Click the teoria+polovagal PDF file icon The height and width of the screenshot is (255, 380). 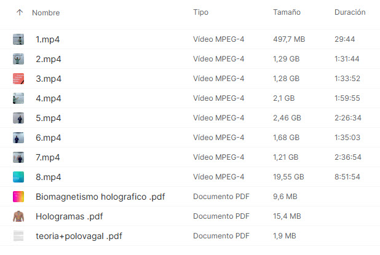[x=18, y=236]
